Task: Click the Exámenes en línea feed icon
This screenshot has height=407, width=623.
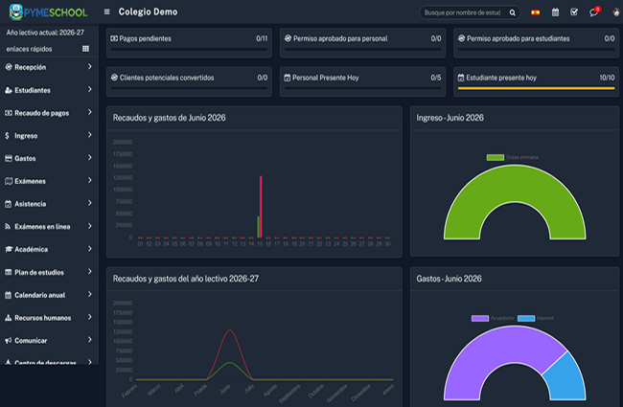Action: [x=8, y=226]
